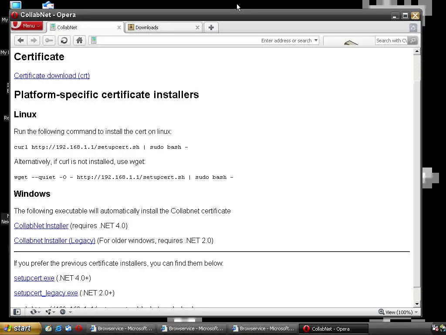
Task: Switch to the Downloads tab
Action: tap(164, 27)
